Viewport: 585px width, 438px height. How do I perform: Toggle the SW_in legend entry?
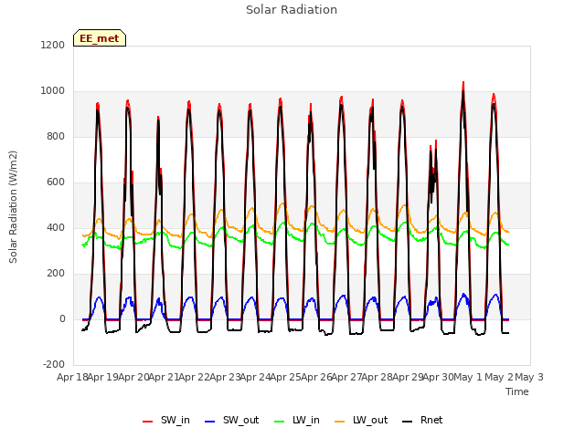tap(166, 421)
